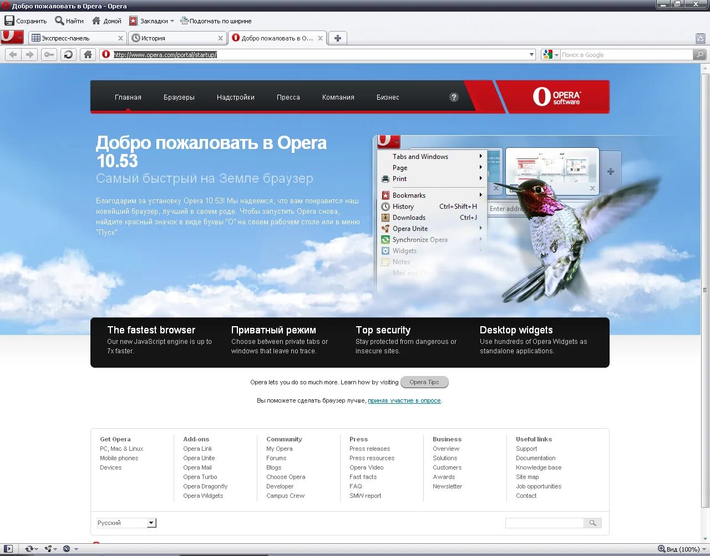Click the Opera site badge in address field

tap(106, 54)
